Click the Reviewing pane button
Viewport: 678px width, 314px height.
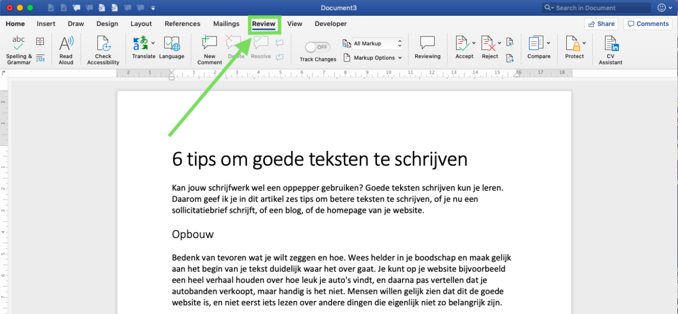pyautogui.click(x=427, y=49)
